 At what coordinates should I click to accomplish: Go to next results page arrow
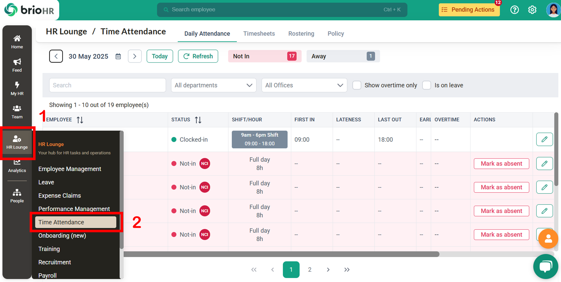click(x=328, y=270)
